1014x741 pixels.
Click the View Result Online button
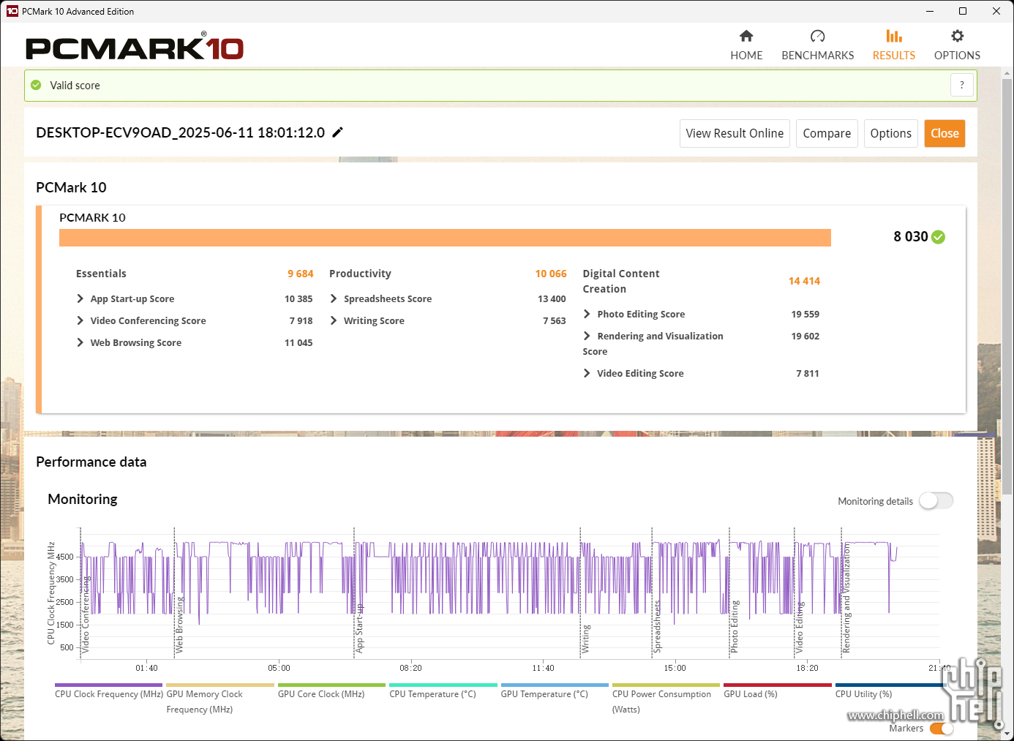pos(735,133)
